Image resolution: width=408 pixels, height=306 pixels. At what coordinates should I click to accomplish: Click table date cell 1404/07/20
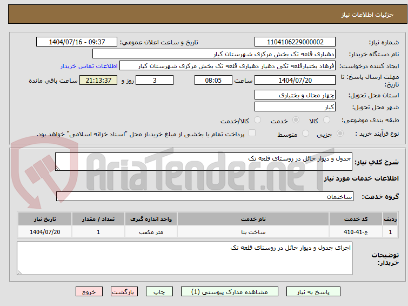tap(45, 232)
